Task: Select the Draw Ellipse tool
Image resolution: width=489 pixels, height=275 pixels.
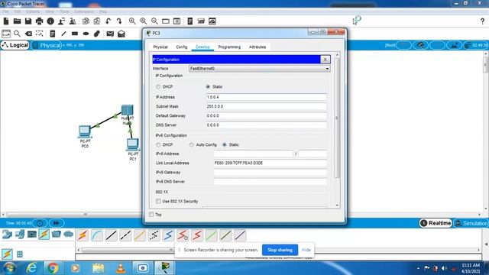Action: click(86, 34)
